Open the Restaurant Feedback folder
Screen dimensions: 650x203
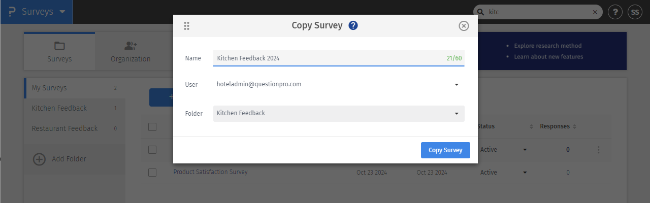coord(64,128)
